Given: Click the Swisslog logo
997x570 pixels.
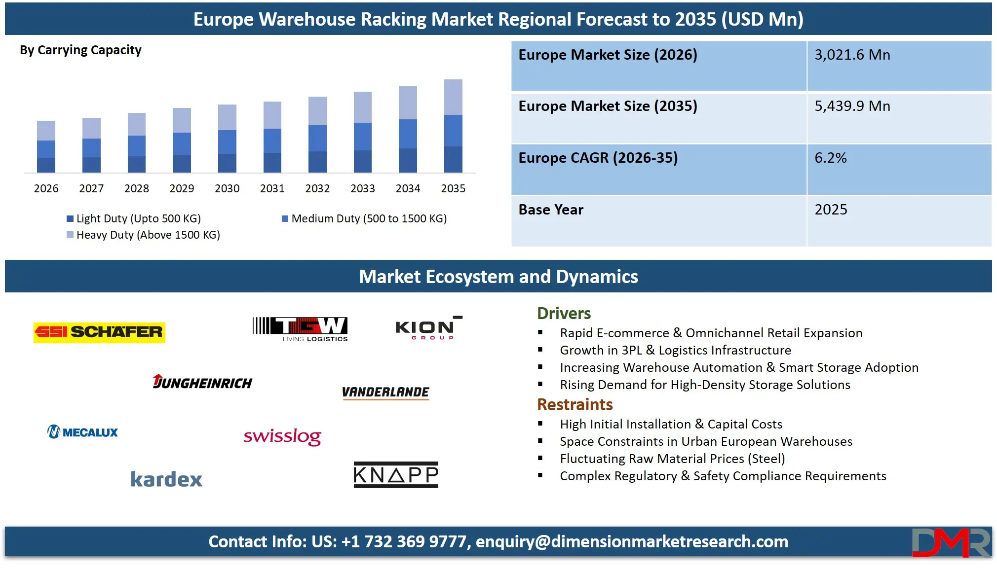Looking at the screenshot, I should point(282,436).
